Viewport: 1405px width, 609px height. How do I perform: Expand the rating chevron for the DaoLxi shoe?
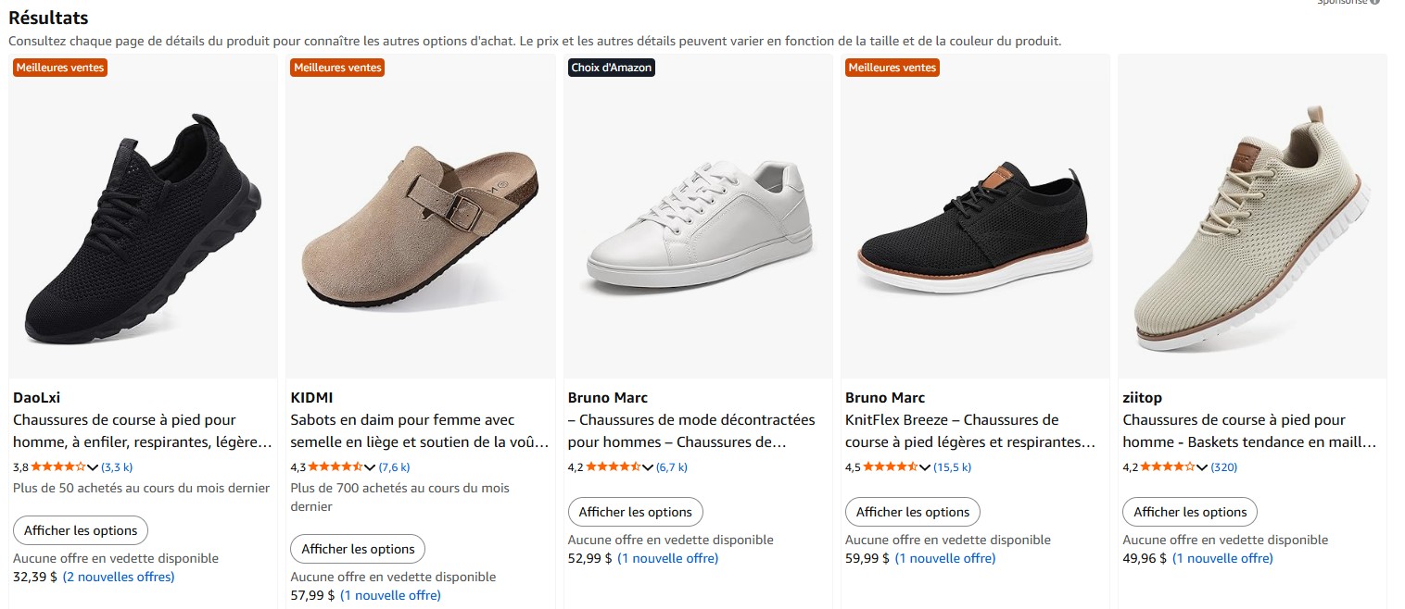[93, 467]
